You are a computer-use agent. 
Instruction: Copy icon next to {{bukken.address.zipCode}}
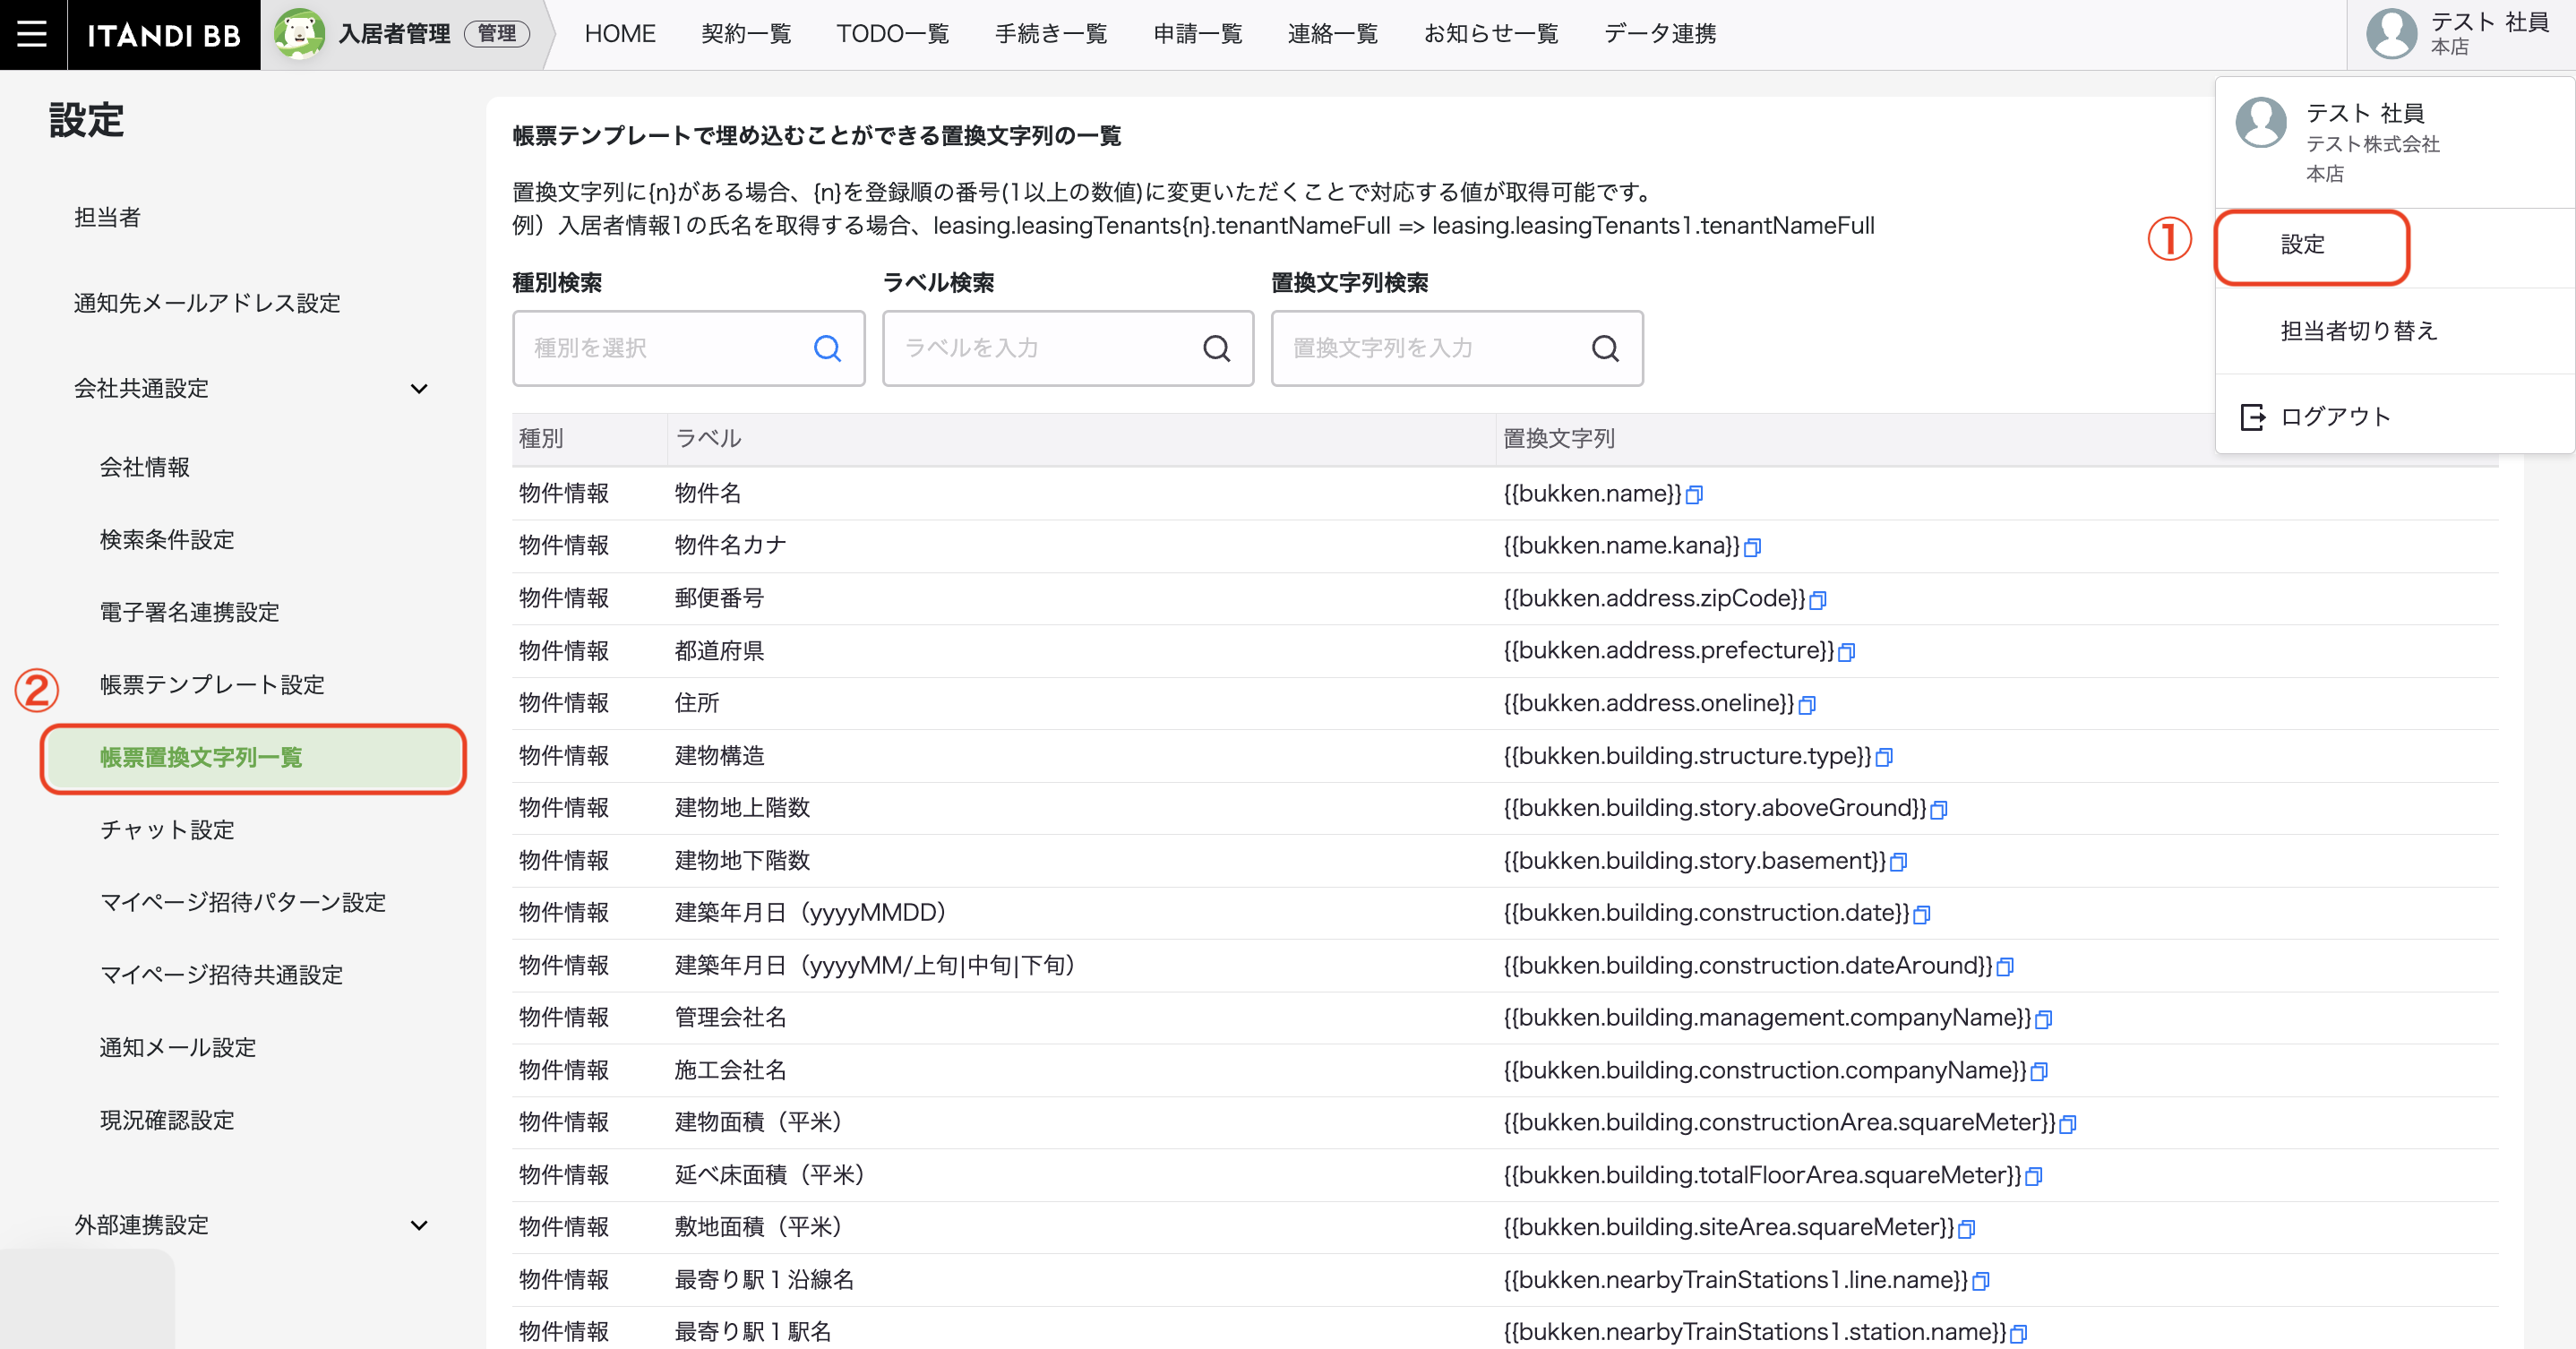[1818, 599]
